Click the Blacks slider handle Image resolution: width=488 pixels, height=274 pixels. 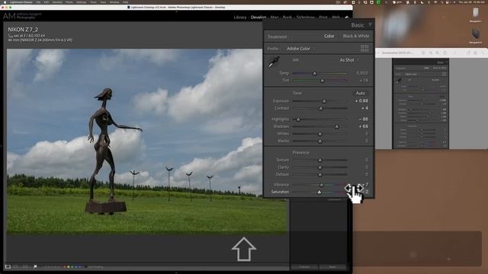pyautogui.click(x=320, y=141)
